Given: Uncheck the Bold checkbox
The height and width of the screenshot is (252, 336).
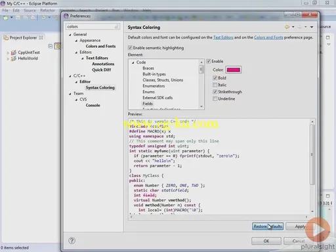Looking at the screenshot, I should pos(215,78).
